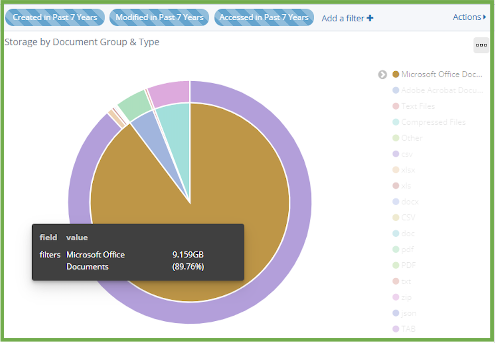Select Microsoft Office Documents legend color dot
The height and width of the screenshot is (343, 495).
(396, 75)
